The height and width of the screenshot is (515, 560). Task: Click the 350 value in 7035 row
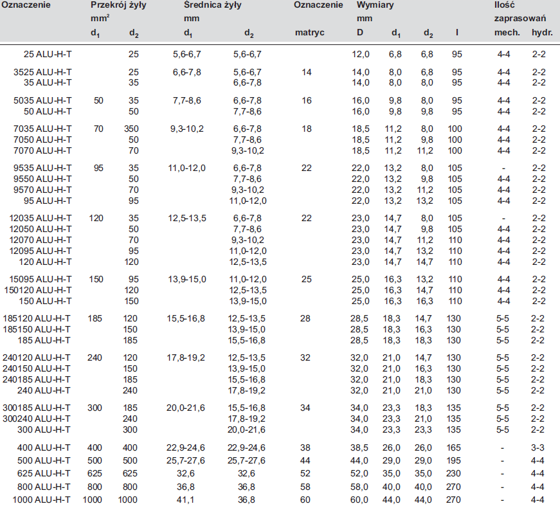[131, 129]
